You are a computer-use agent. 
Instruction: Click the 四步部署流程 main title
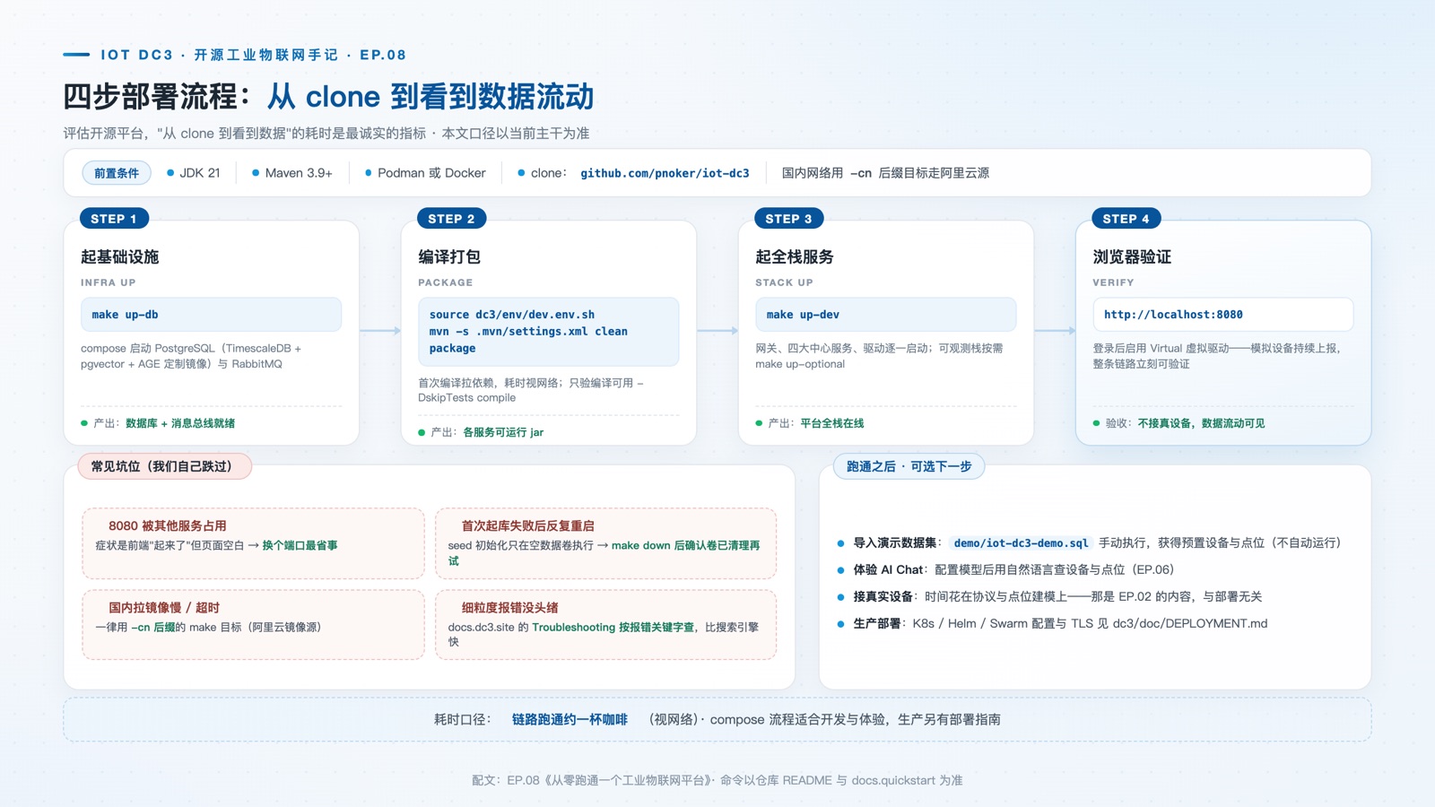(328, 97)
